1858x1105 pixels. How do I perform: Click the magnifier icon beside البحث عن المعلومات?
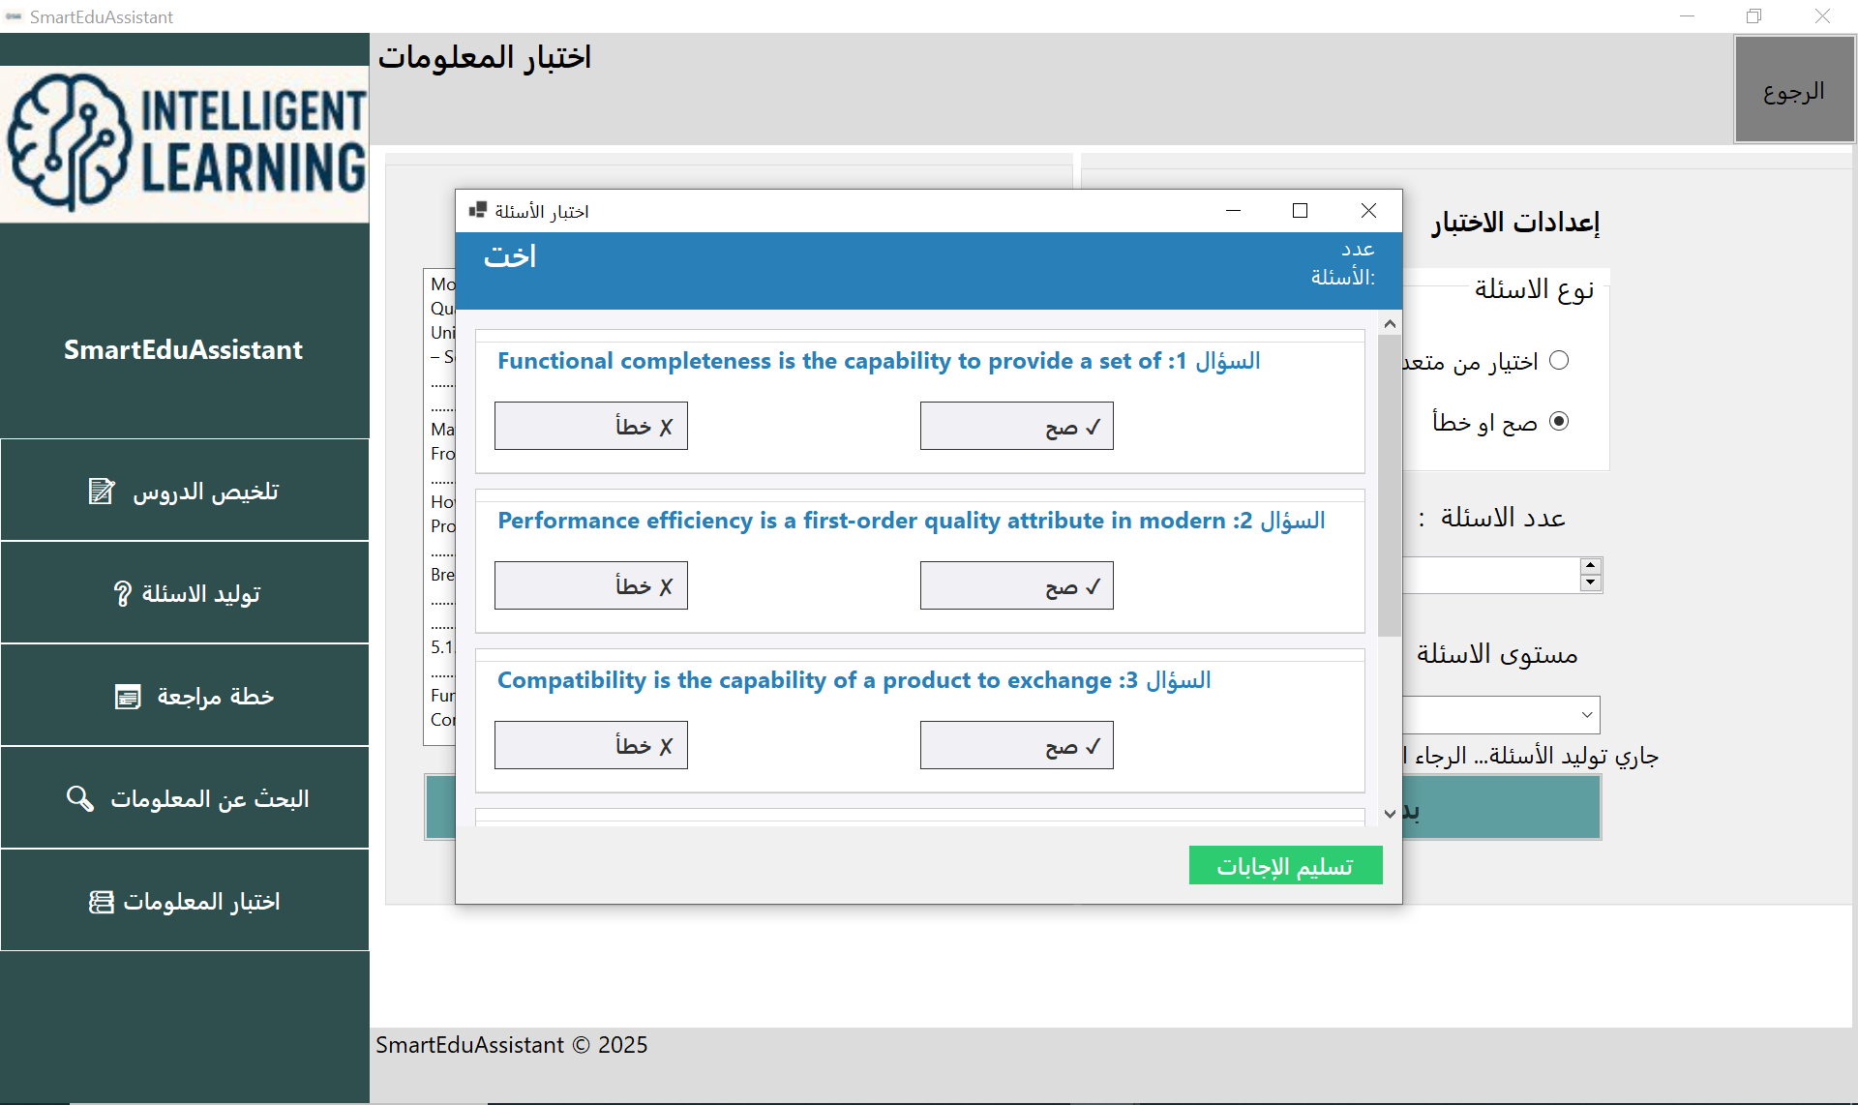[x=80, y=798]
